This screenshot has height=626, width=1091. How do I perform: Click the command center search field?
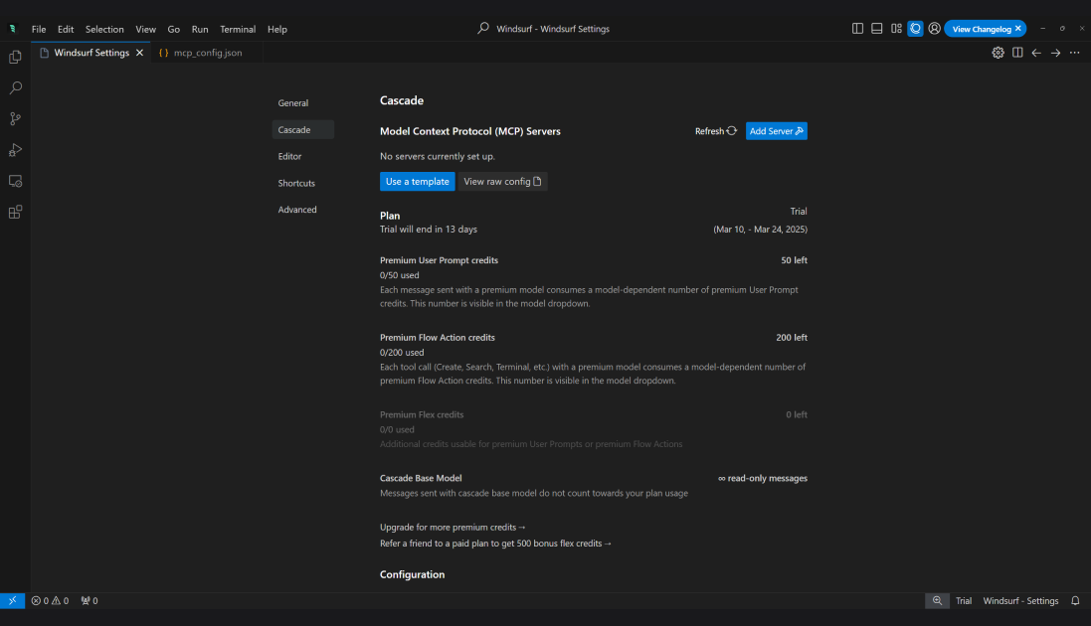tap(545, 29)
